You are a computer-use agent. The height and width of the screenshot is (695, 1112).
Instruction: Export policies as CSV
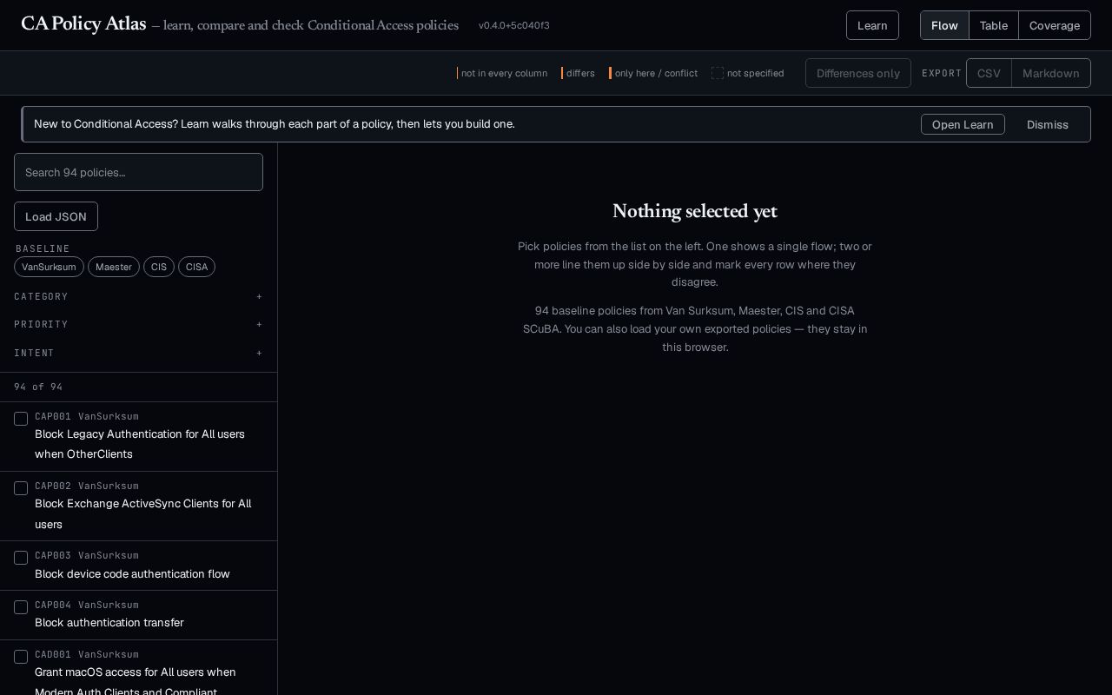989,73
